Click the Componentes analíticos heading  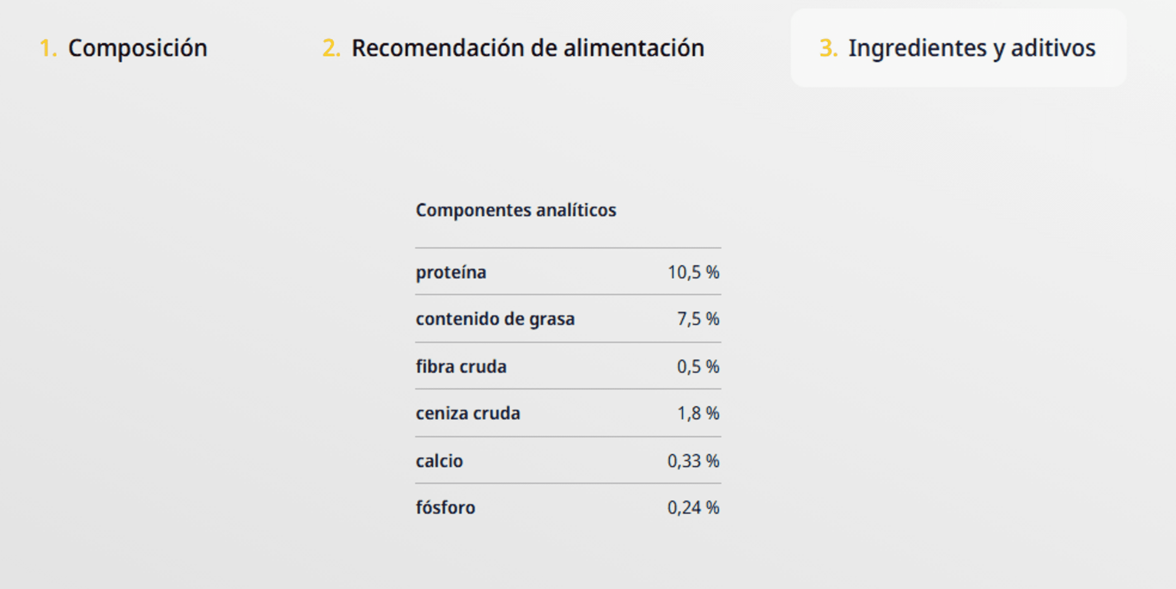(x=516, y=211)
